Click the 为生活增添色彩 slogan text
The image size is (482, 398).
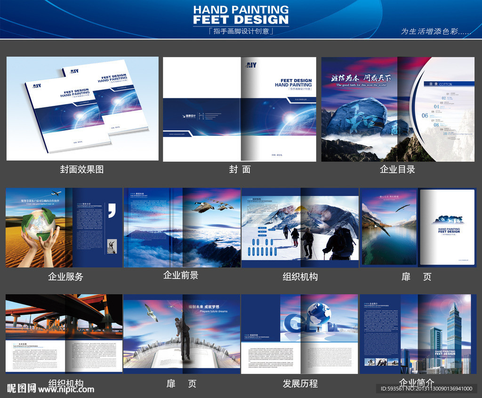[436, 32]
